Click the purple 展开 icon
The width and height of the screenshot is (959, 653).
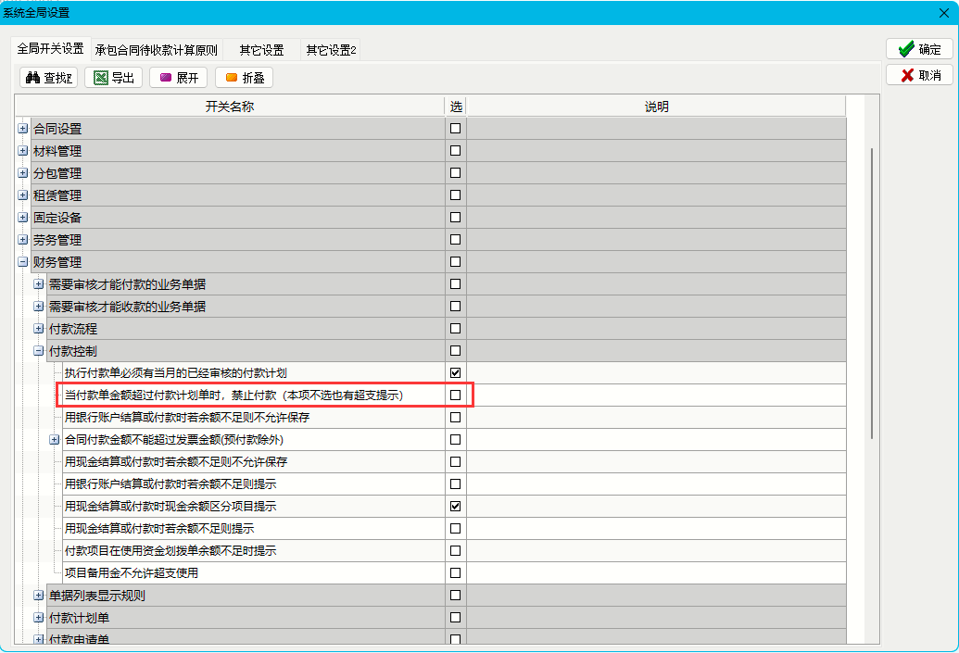pos(165,78)
